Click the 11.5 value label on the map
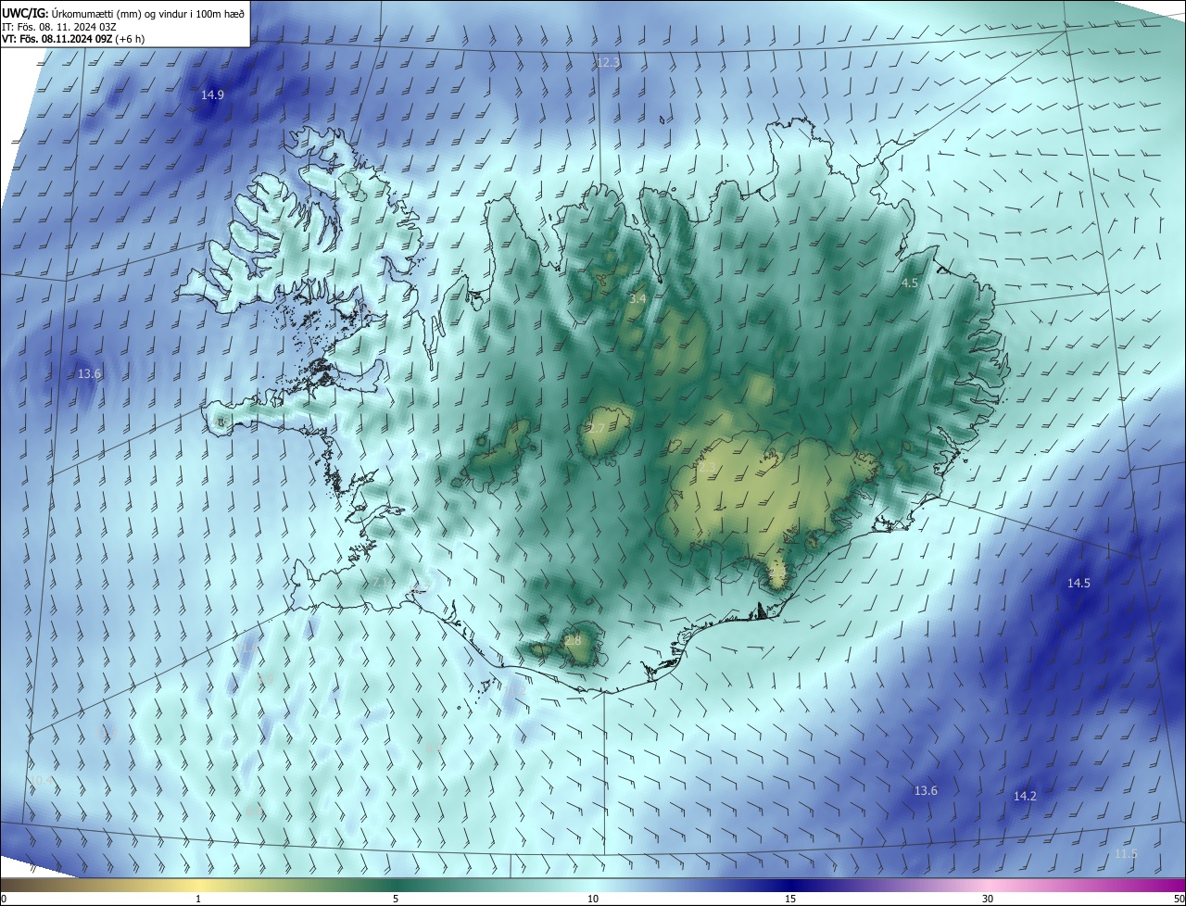 tap(1125, 854)
